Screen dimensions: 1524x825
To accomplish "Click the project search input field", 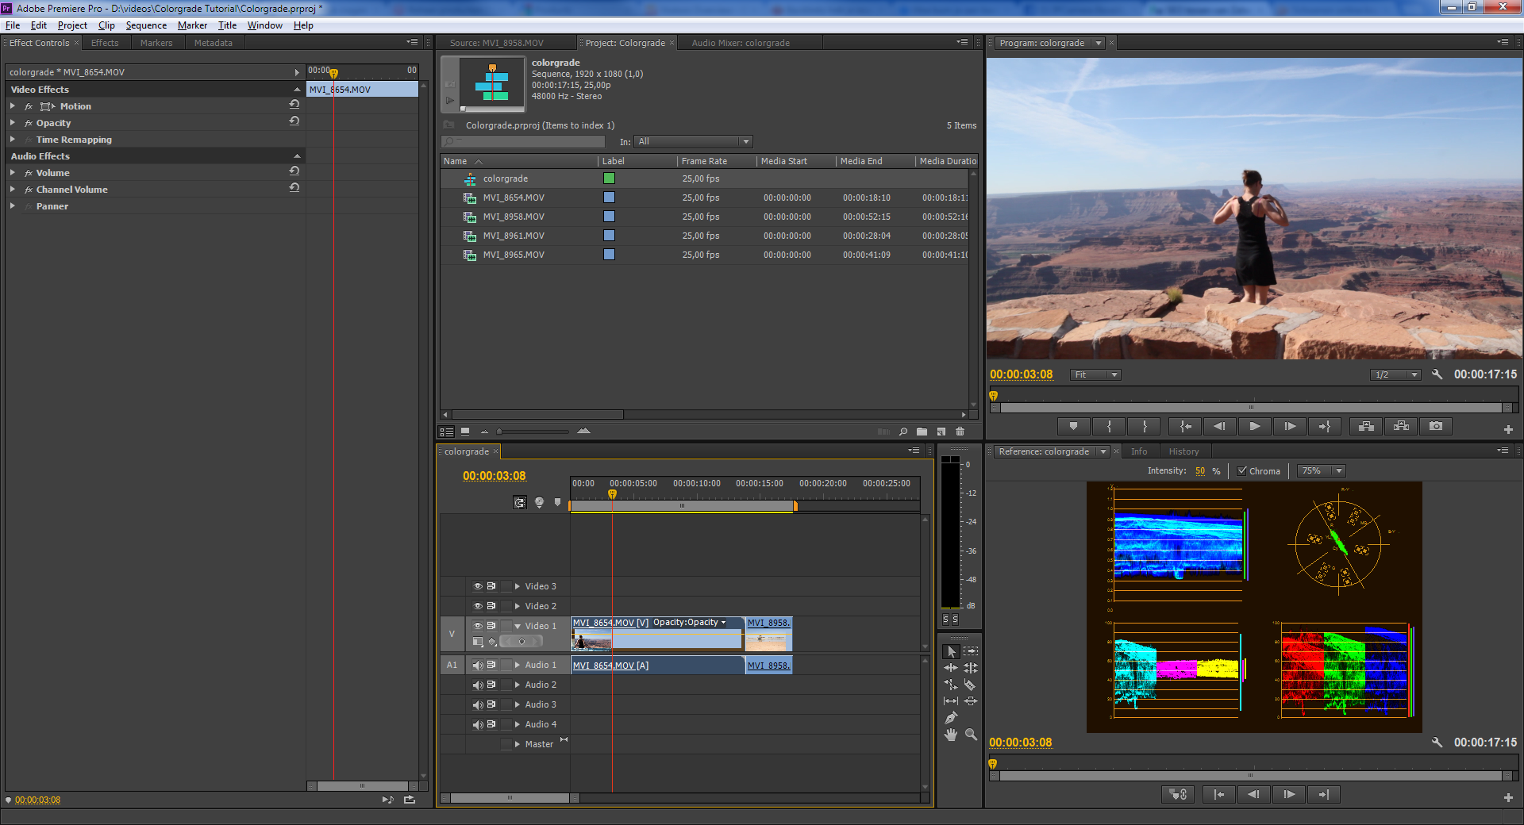I will click(524, 141).
